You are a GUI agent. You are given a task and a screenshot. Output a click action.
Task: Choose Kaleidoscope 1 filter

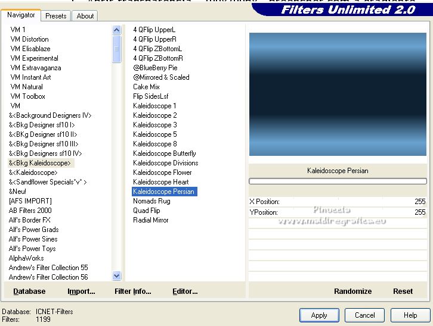[x=154, y=106]
